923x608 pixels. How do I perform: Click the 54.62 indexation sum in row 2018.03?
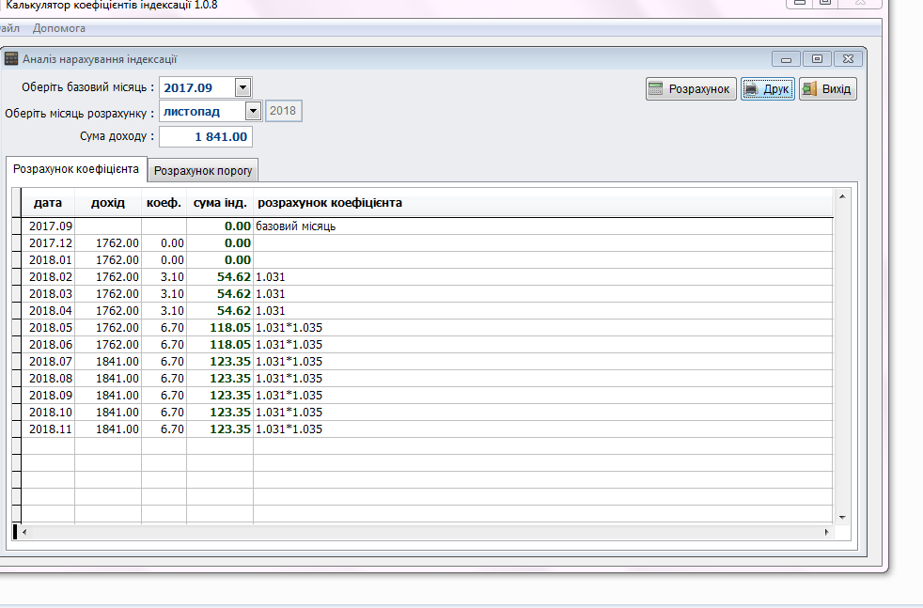220,294
